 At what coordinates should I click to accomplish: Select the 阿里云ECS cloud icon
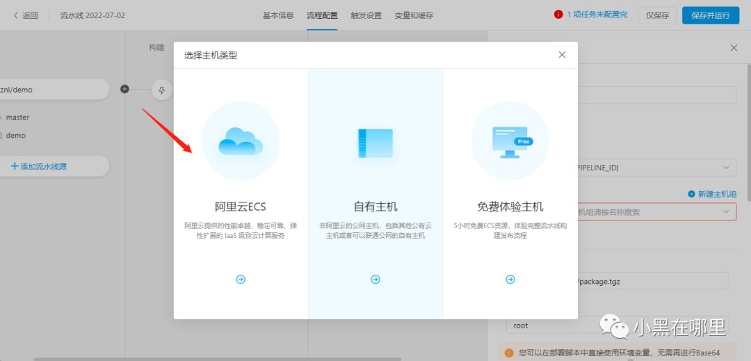tap(241, 141)
